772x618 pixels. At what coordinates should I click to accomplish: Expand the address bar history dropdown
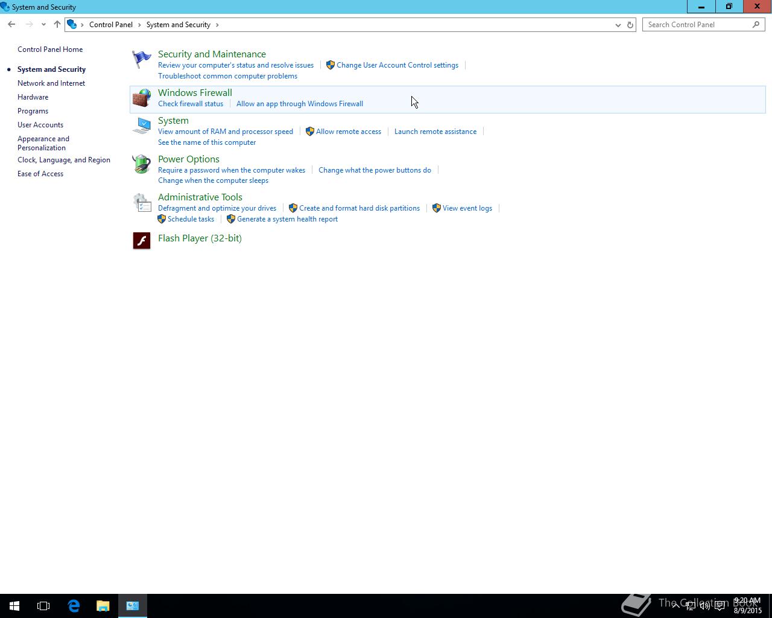[x=618, y=25]
